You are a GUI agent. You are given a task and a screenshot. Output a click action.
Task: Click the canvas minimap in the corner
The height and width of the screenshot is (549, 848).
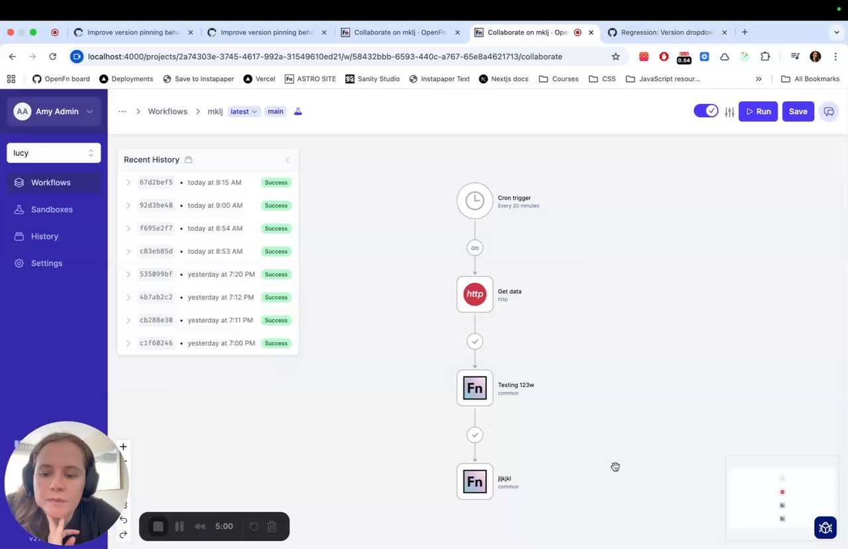(x=782, y=498)
